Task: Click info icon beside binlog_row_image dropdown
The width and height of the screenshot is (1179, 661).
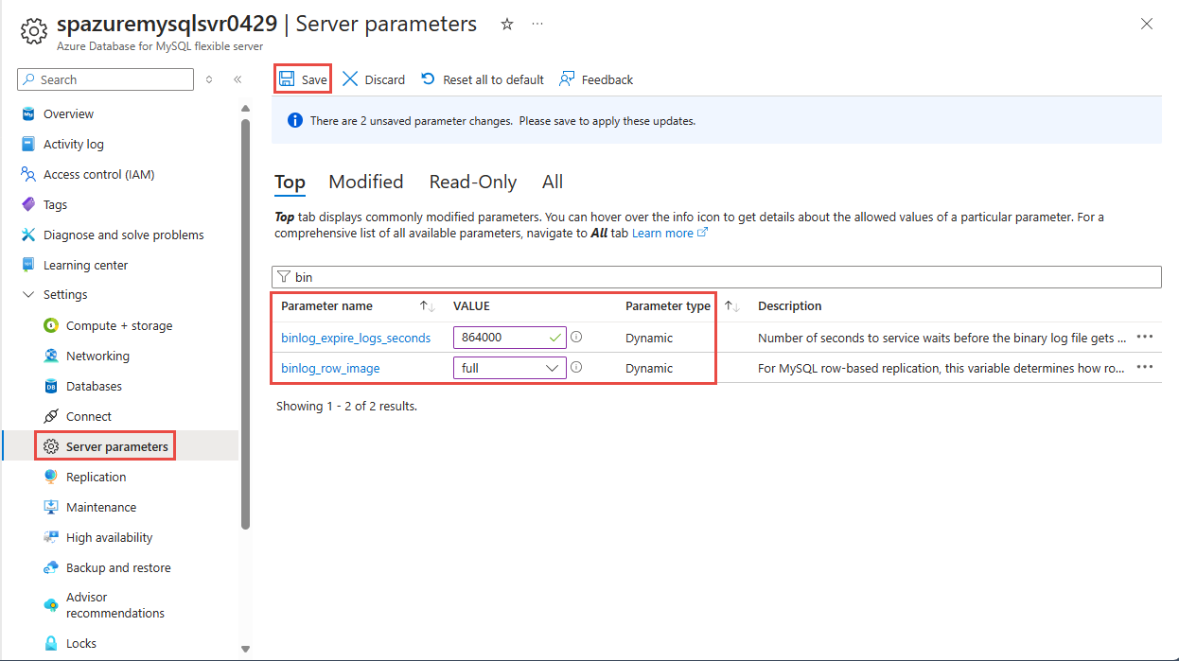Action: pos(576,368)
